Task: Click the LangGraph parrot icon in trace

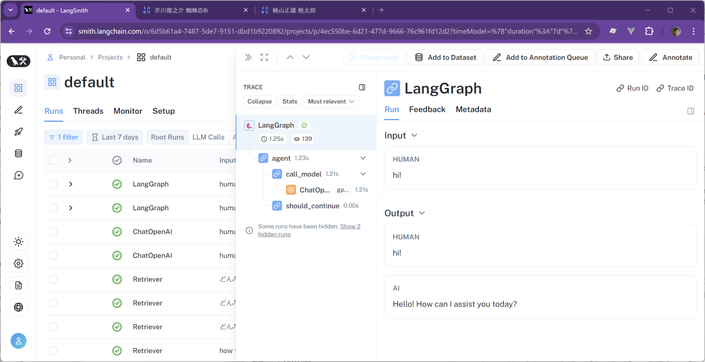Action: tap(249, 125)
